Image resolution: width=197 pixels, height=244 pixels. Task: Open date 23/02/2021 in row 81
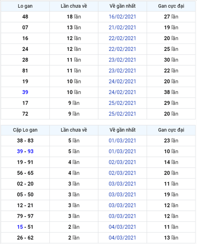(122, 71)
